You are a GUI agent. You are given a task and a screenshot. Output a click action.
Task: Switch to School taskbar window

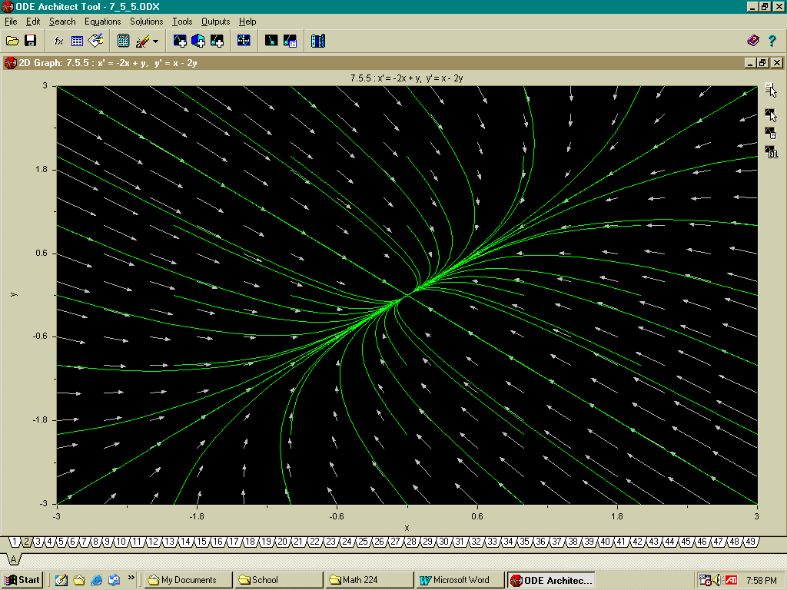click(x=280, y=580)
